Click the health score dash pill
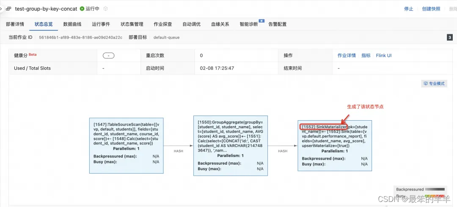This screenshot has height=207, width=457. click(x=108, y=55)
